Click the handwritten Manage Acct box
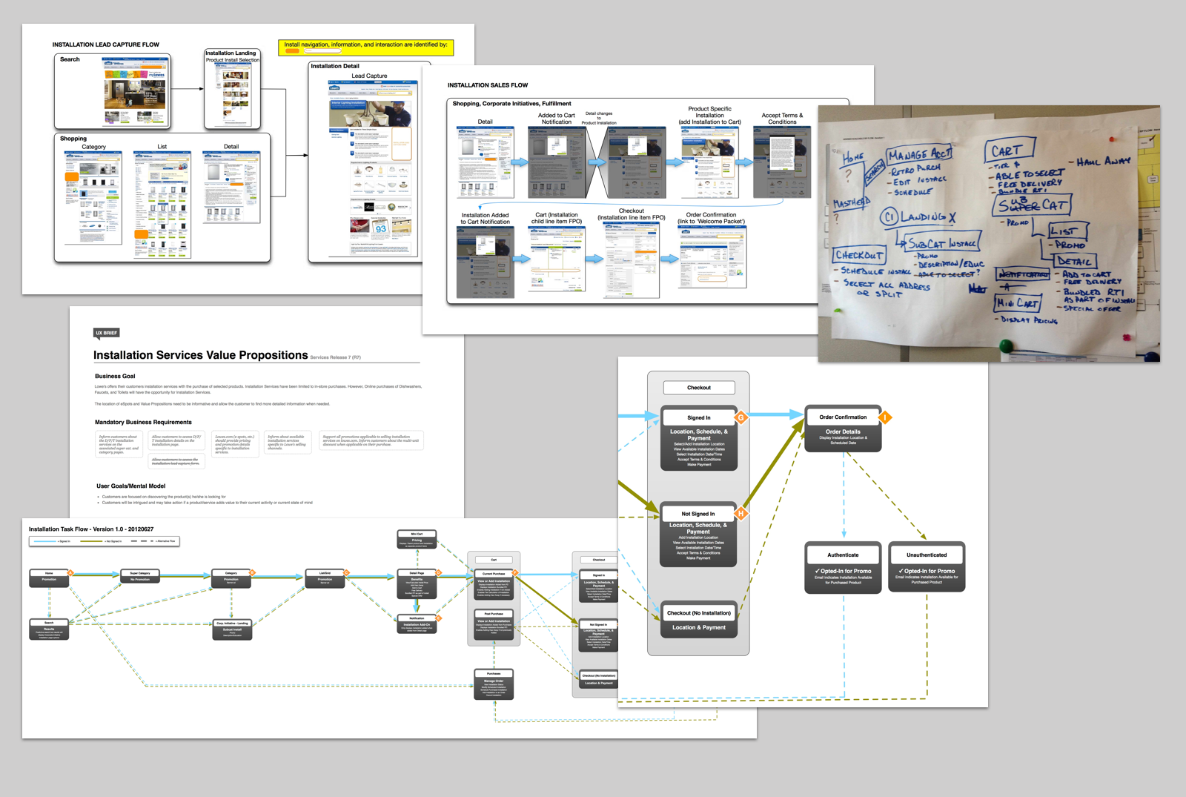The height and width of the screenshot is (797, 1186). tap(919, 155)
